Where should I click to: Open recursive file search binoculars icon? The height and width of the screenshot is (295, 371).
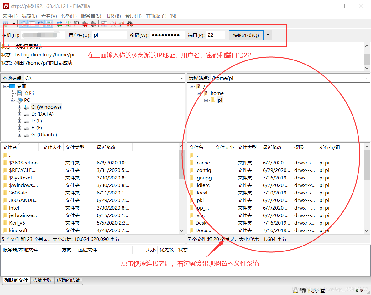point(130,23)
